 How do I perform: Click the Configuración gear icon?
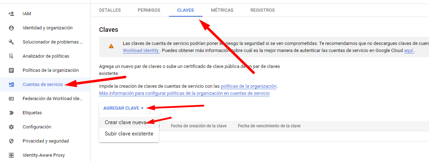(11, 127)
